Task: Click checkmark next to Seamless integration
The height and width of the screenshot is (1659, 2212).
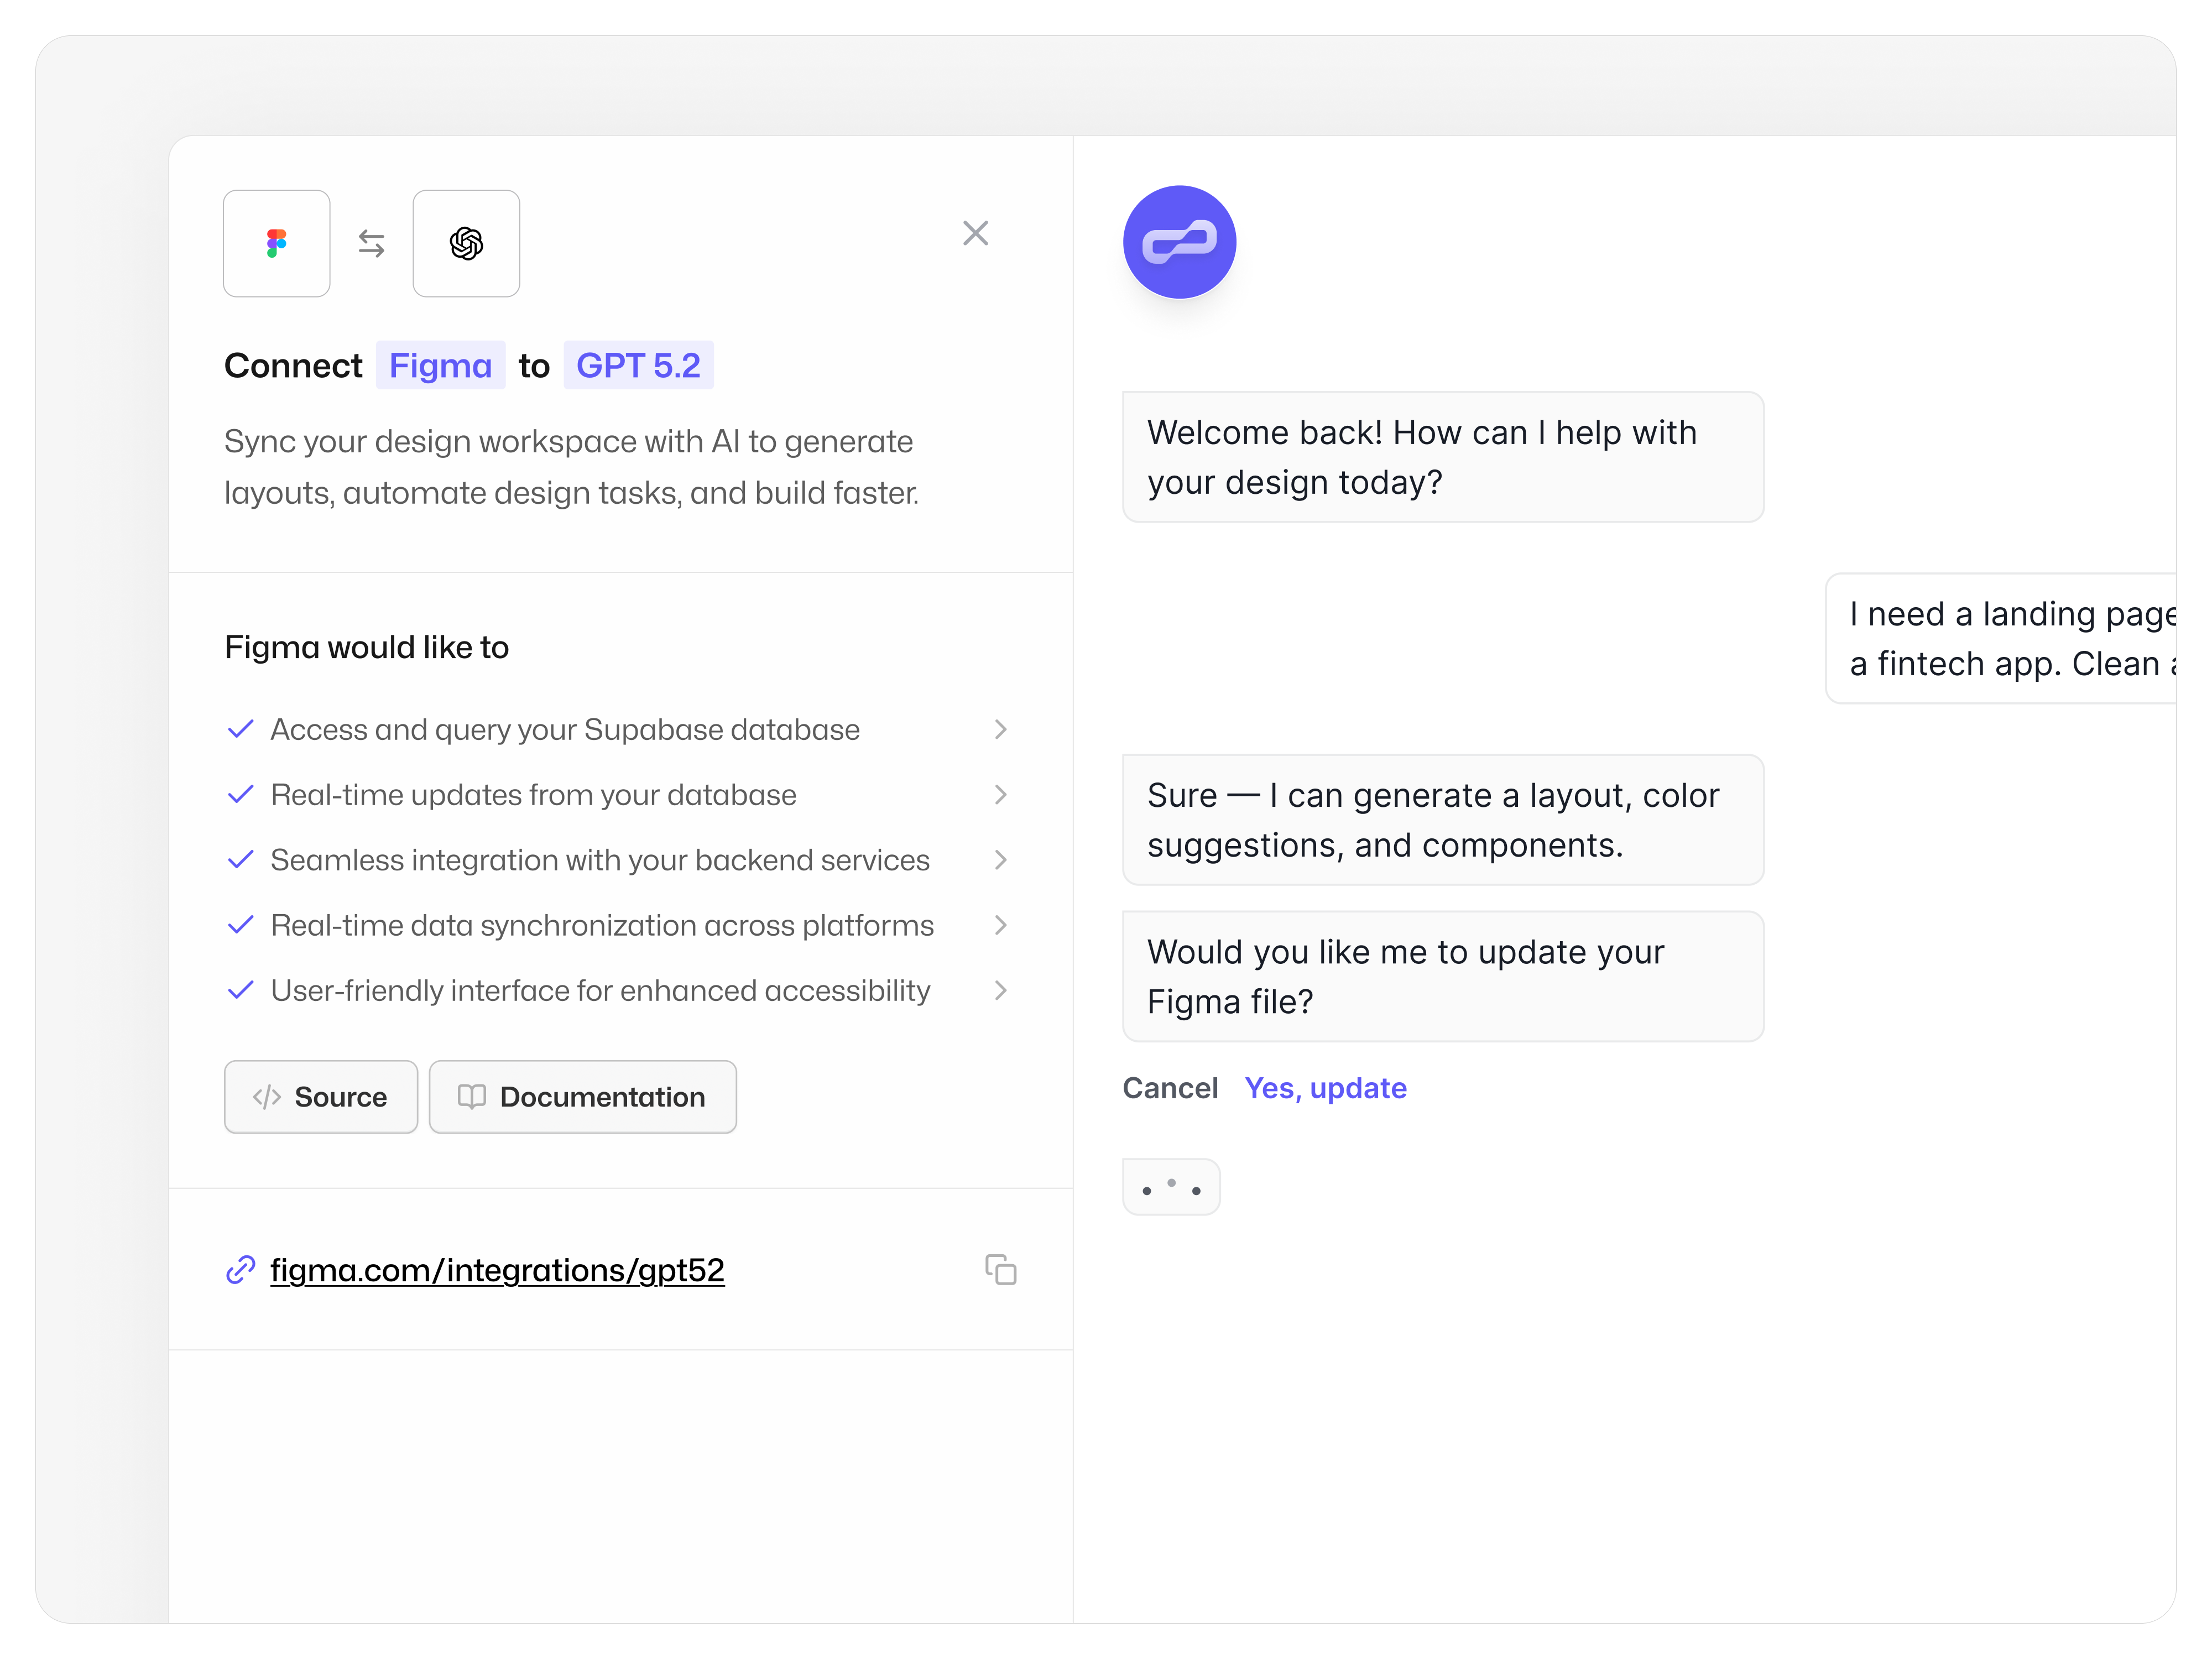Action: 241,860
